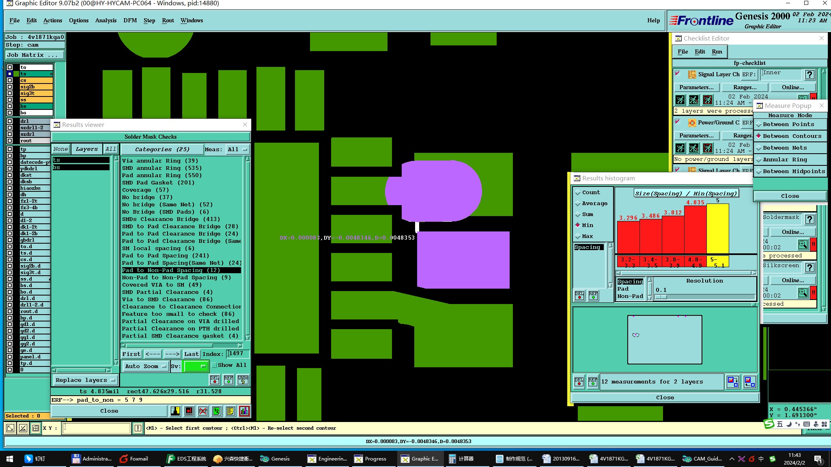Click the Last result button
Image resolution: width=831 pixels, height=467 pixels.
coord(191,354)
